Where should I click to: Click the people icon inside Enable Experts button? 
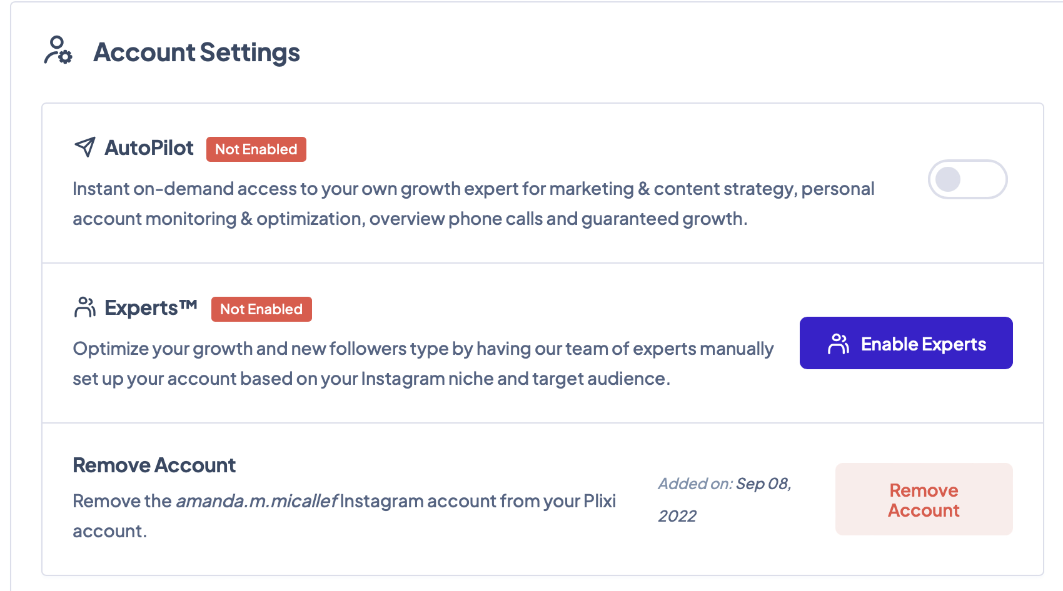pyautogui.click(x=839, y=342)
